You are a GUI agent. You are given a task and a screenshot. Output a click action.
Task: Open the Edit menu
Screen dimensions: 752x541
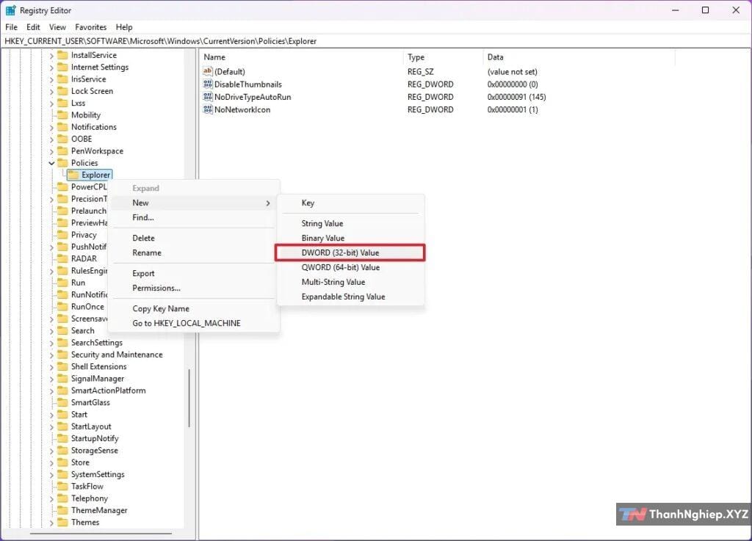tap(33, 27)
